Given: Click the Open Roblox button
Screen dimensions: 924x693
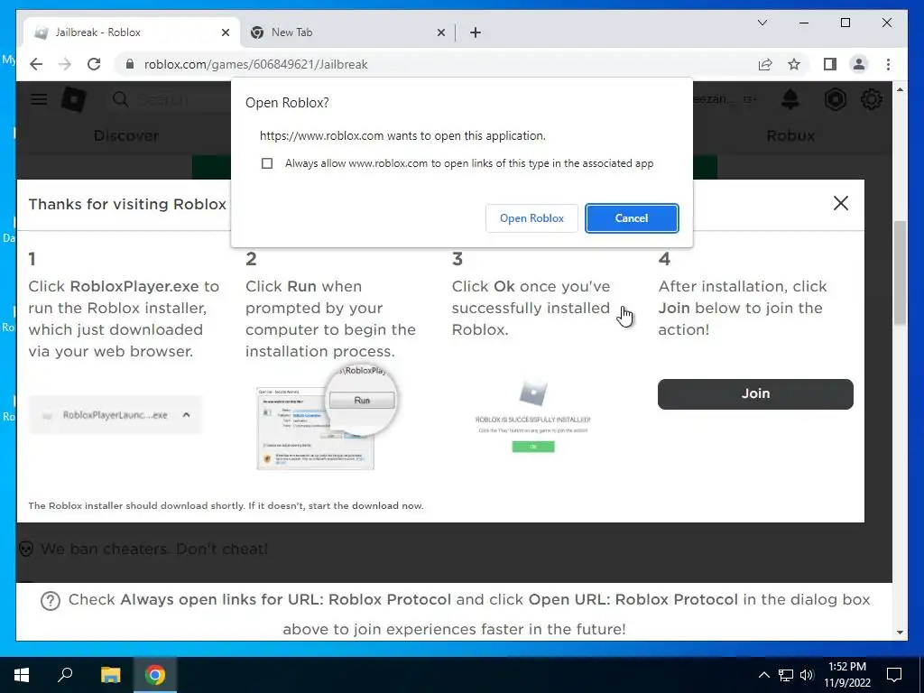Looking at the screenshot, I should coord(531,218).
